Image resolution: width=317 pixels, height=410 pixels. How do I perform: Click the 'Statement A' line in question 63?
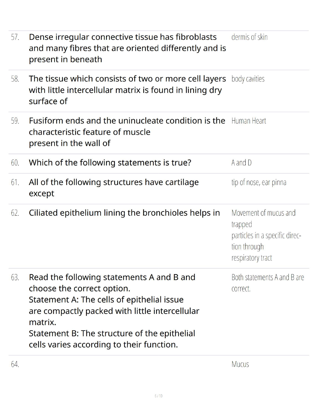[x=106, y=300]
